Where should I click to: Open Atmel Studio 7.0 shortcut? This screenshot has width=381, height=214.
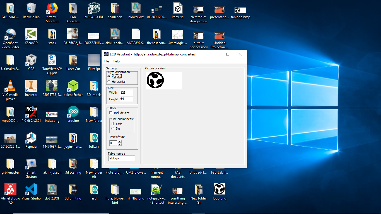pyautogui.click(x=10, y=189)
